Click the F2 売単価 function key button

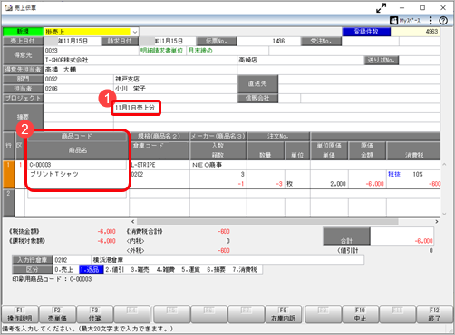[x=57, y=314]
